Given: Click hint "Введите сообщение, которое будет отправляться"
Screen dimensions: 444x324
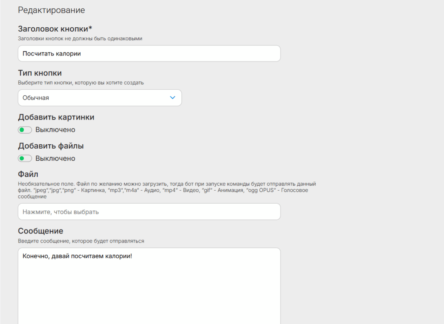Looking at the screenshot, I should pyautogui.click(x=81, y=241).
